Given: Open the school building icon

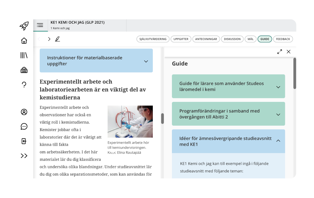Looking at the screenshot, I should (x=24, y=70).
